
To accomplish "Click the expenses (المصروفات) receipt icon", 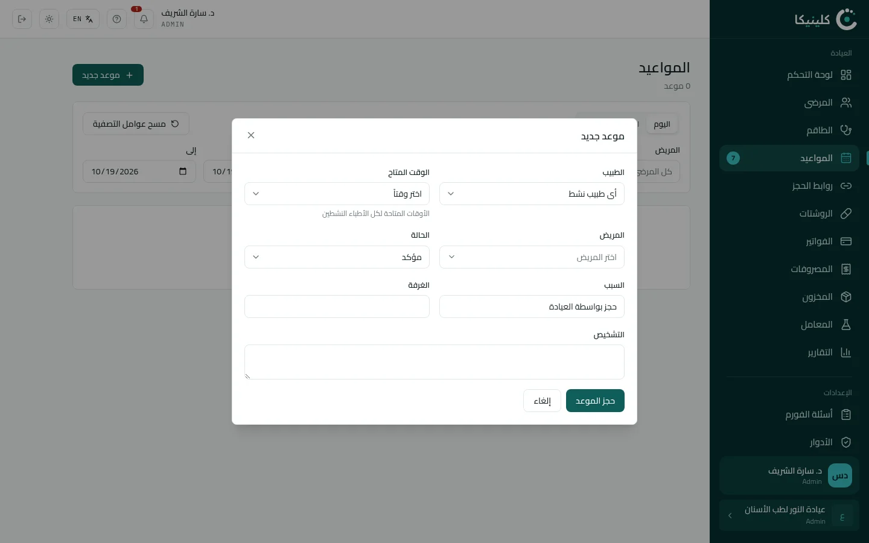I will pos(846,269).
